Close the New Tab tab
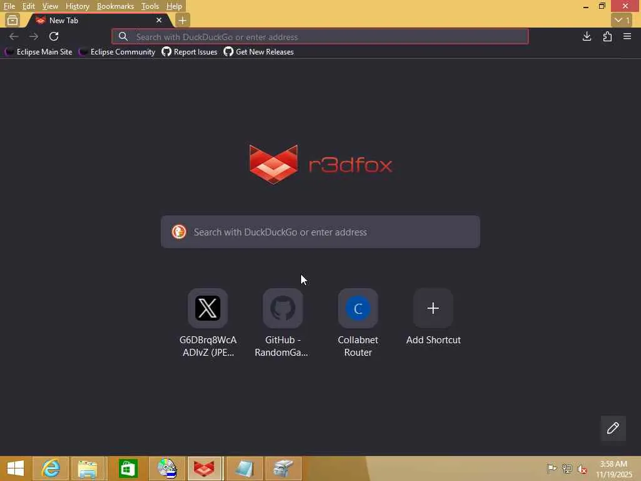The image size is (641, 481). coord(159,20)
